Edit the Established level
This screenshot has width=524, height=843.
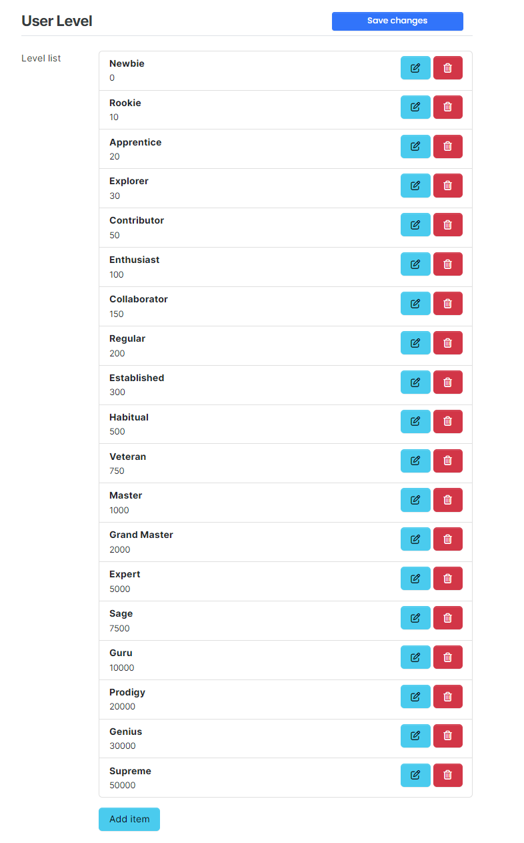pos(415,382)
